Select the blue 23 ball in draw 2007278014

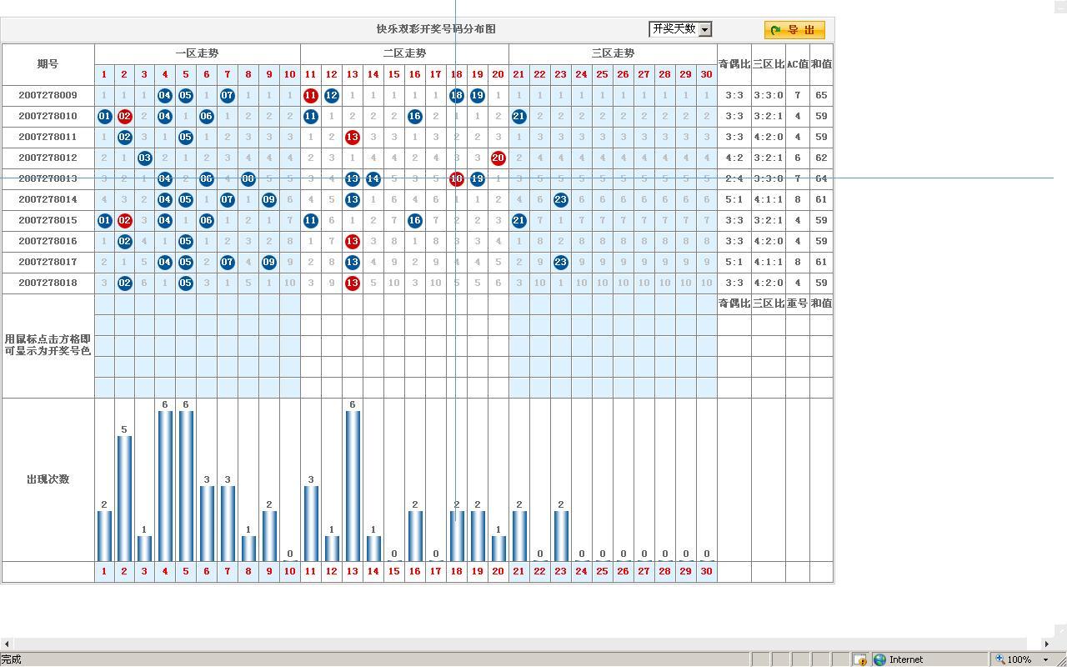(x=561, y=200)
